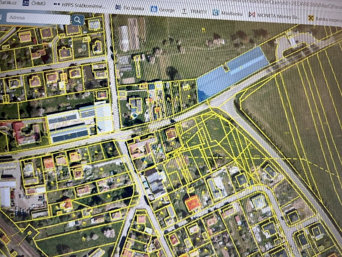This screenshot has width=342, height=257.
Task: Click the magnifier search button next to Adresa
Action: [x=78, y=20]
